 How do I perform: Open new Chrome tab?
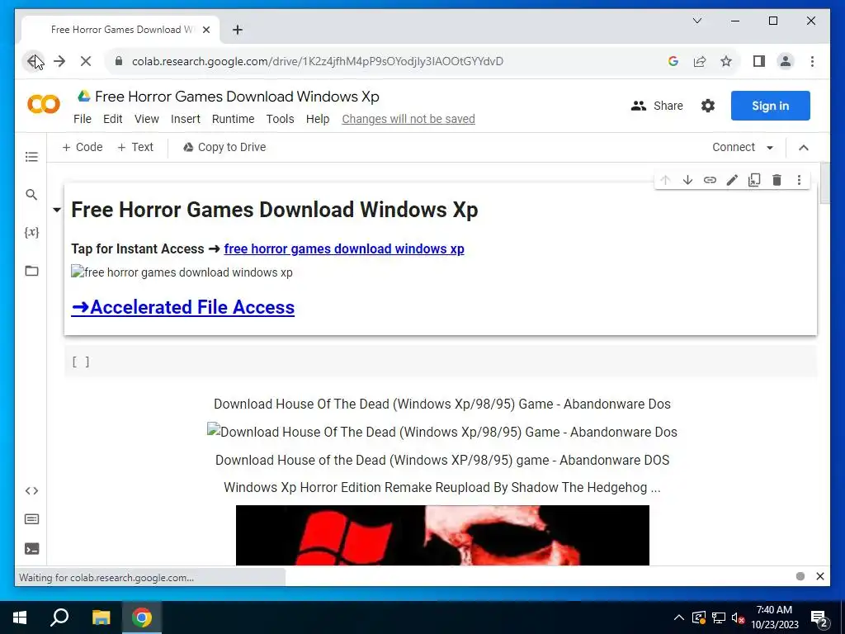(x=237, y=30)
